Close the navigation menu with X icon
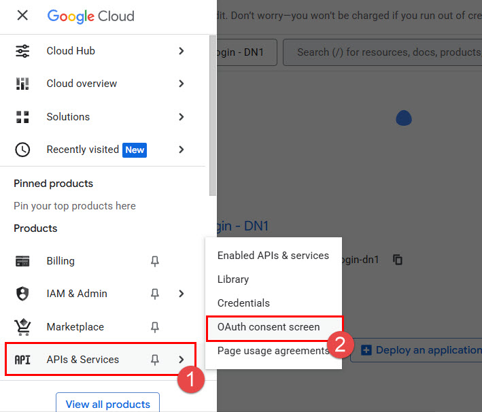 coord(22,16)
